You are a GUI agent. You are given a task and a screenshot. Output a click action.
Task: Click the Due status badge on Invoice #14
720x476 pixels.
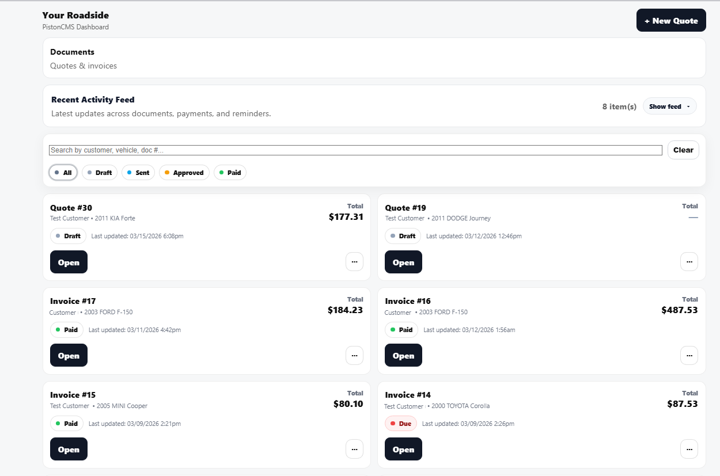[400, 423]
